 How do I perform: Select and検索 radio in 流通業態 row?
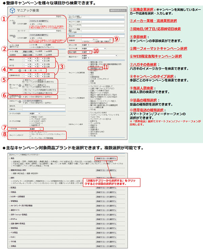(45, 55)
